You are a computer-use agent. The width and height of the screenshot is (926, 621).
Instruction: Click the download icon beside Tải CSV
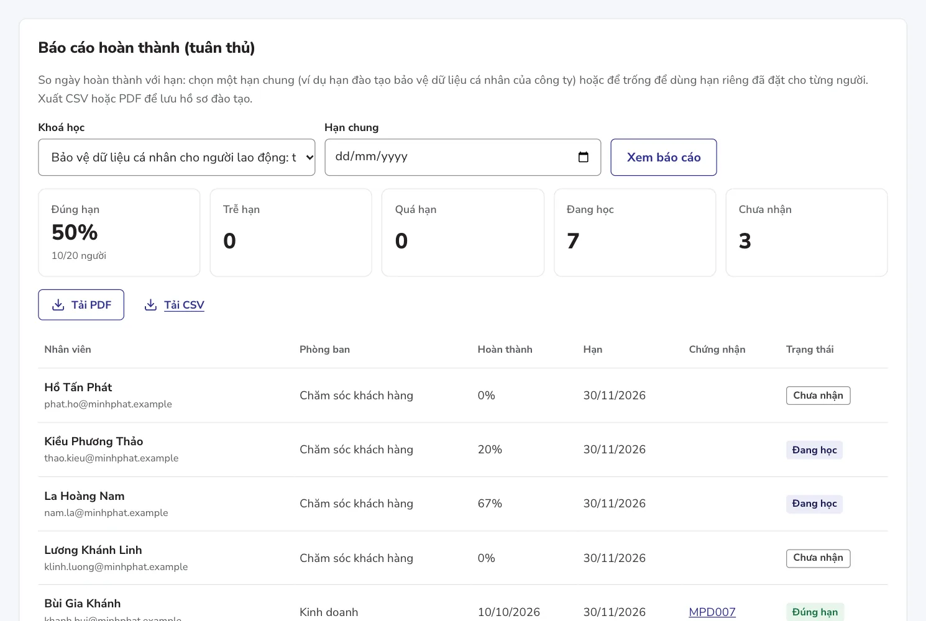150,305
